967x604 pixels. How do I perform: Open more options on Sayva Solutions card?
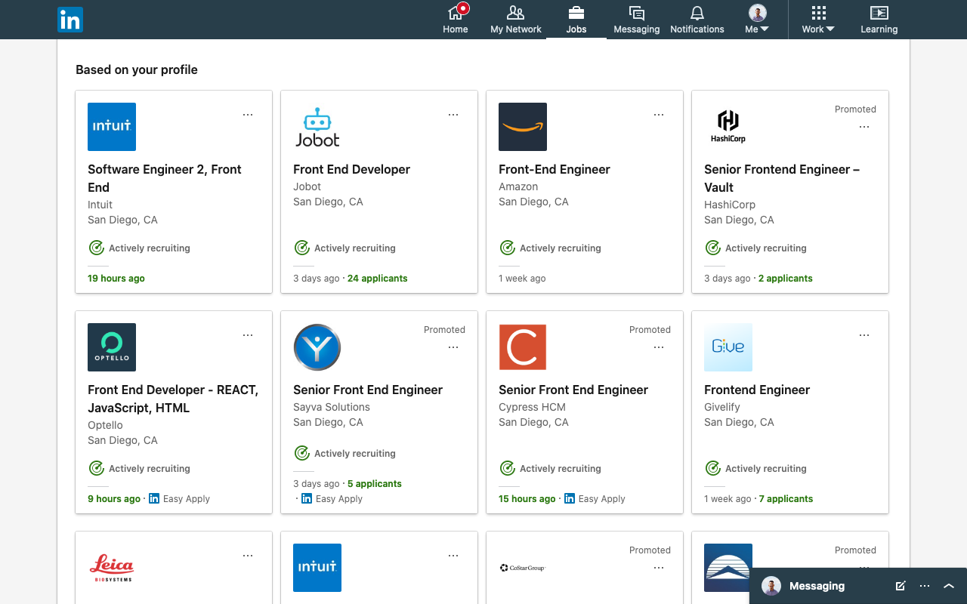tap(453, 347)
